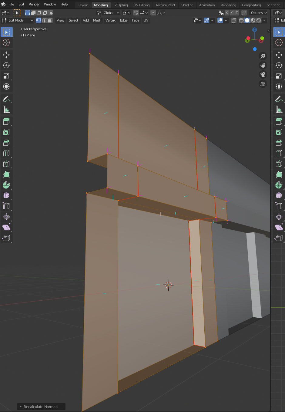Activate the Spin tool in the left toolbar
The image size is (285, 412).
tap(6, 185)
